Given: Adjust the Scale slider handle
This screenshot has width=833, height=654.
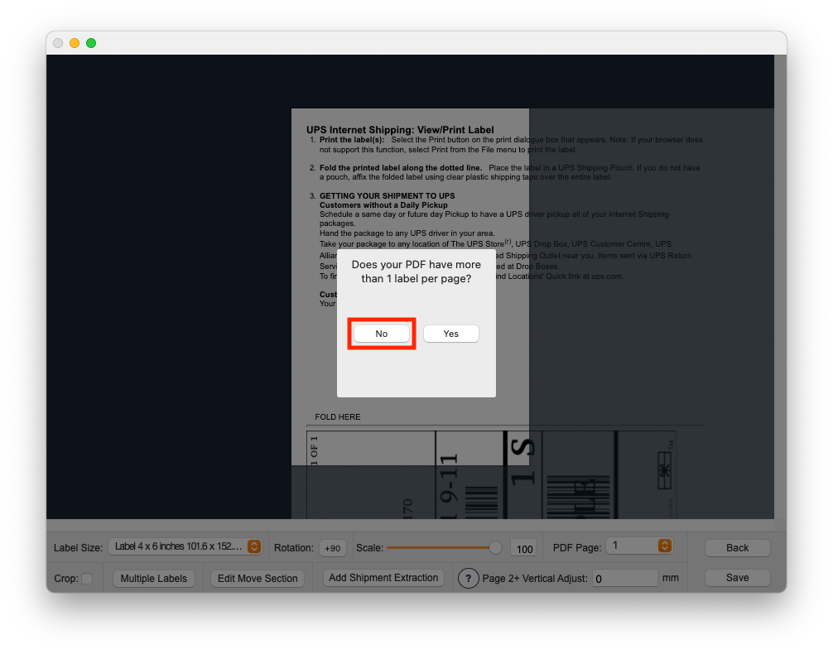Looking at the screenshot, I should coord(495,547).
